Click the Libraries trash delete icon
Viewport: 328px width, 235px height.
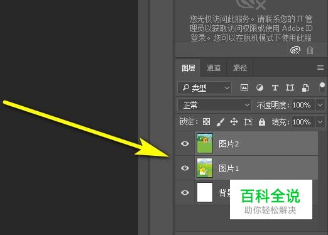310,50
